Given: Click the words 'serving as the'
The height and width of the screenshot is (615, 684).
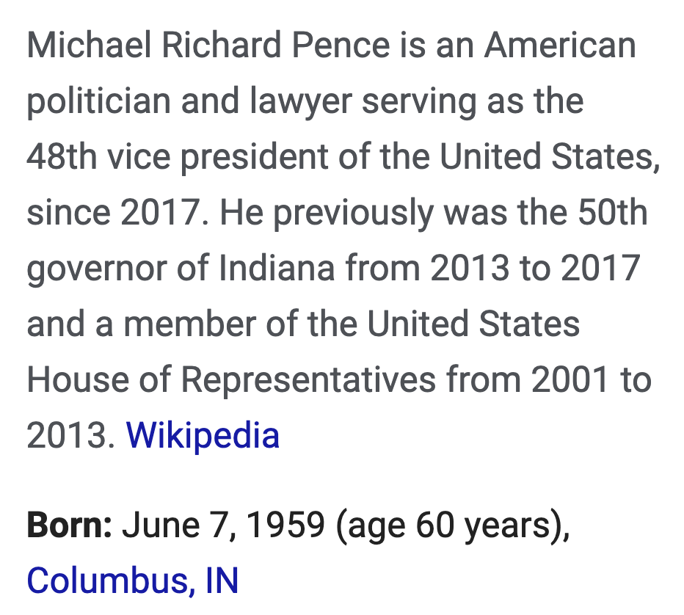Looking at the screenshot, I should coord(473,101).
